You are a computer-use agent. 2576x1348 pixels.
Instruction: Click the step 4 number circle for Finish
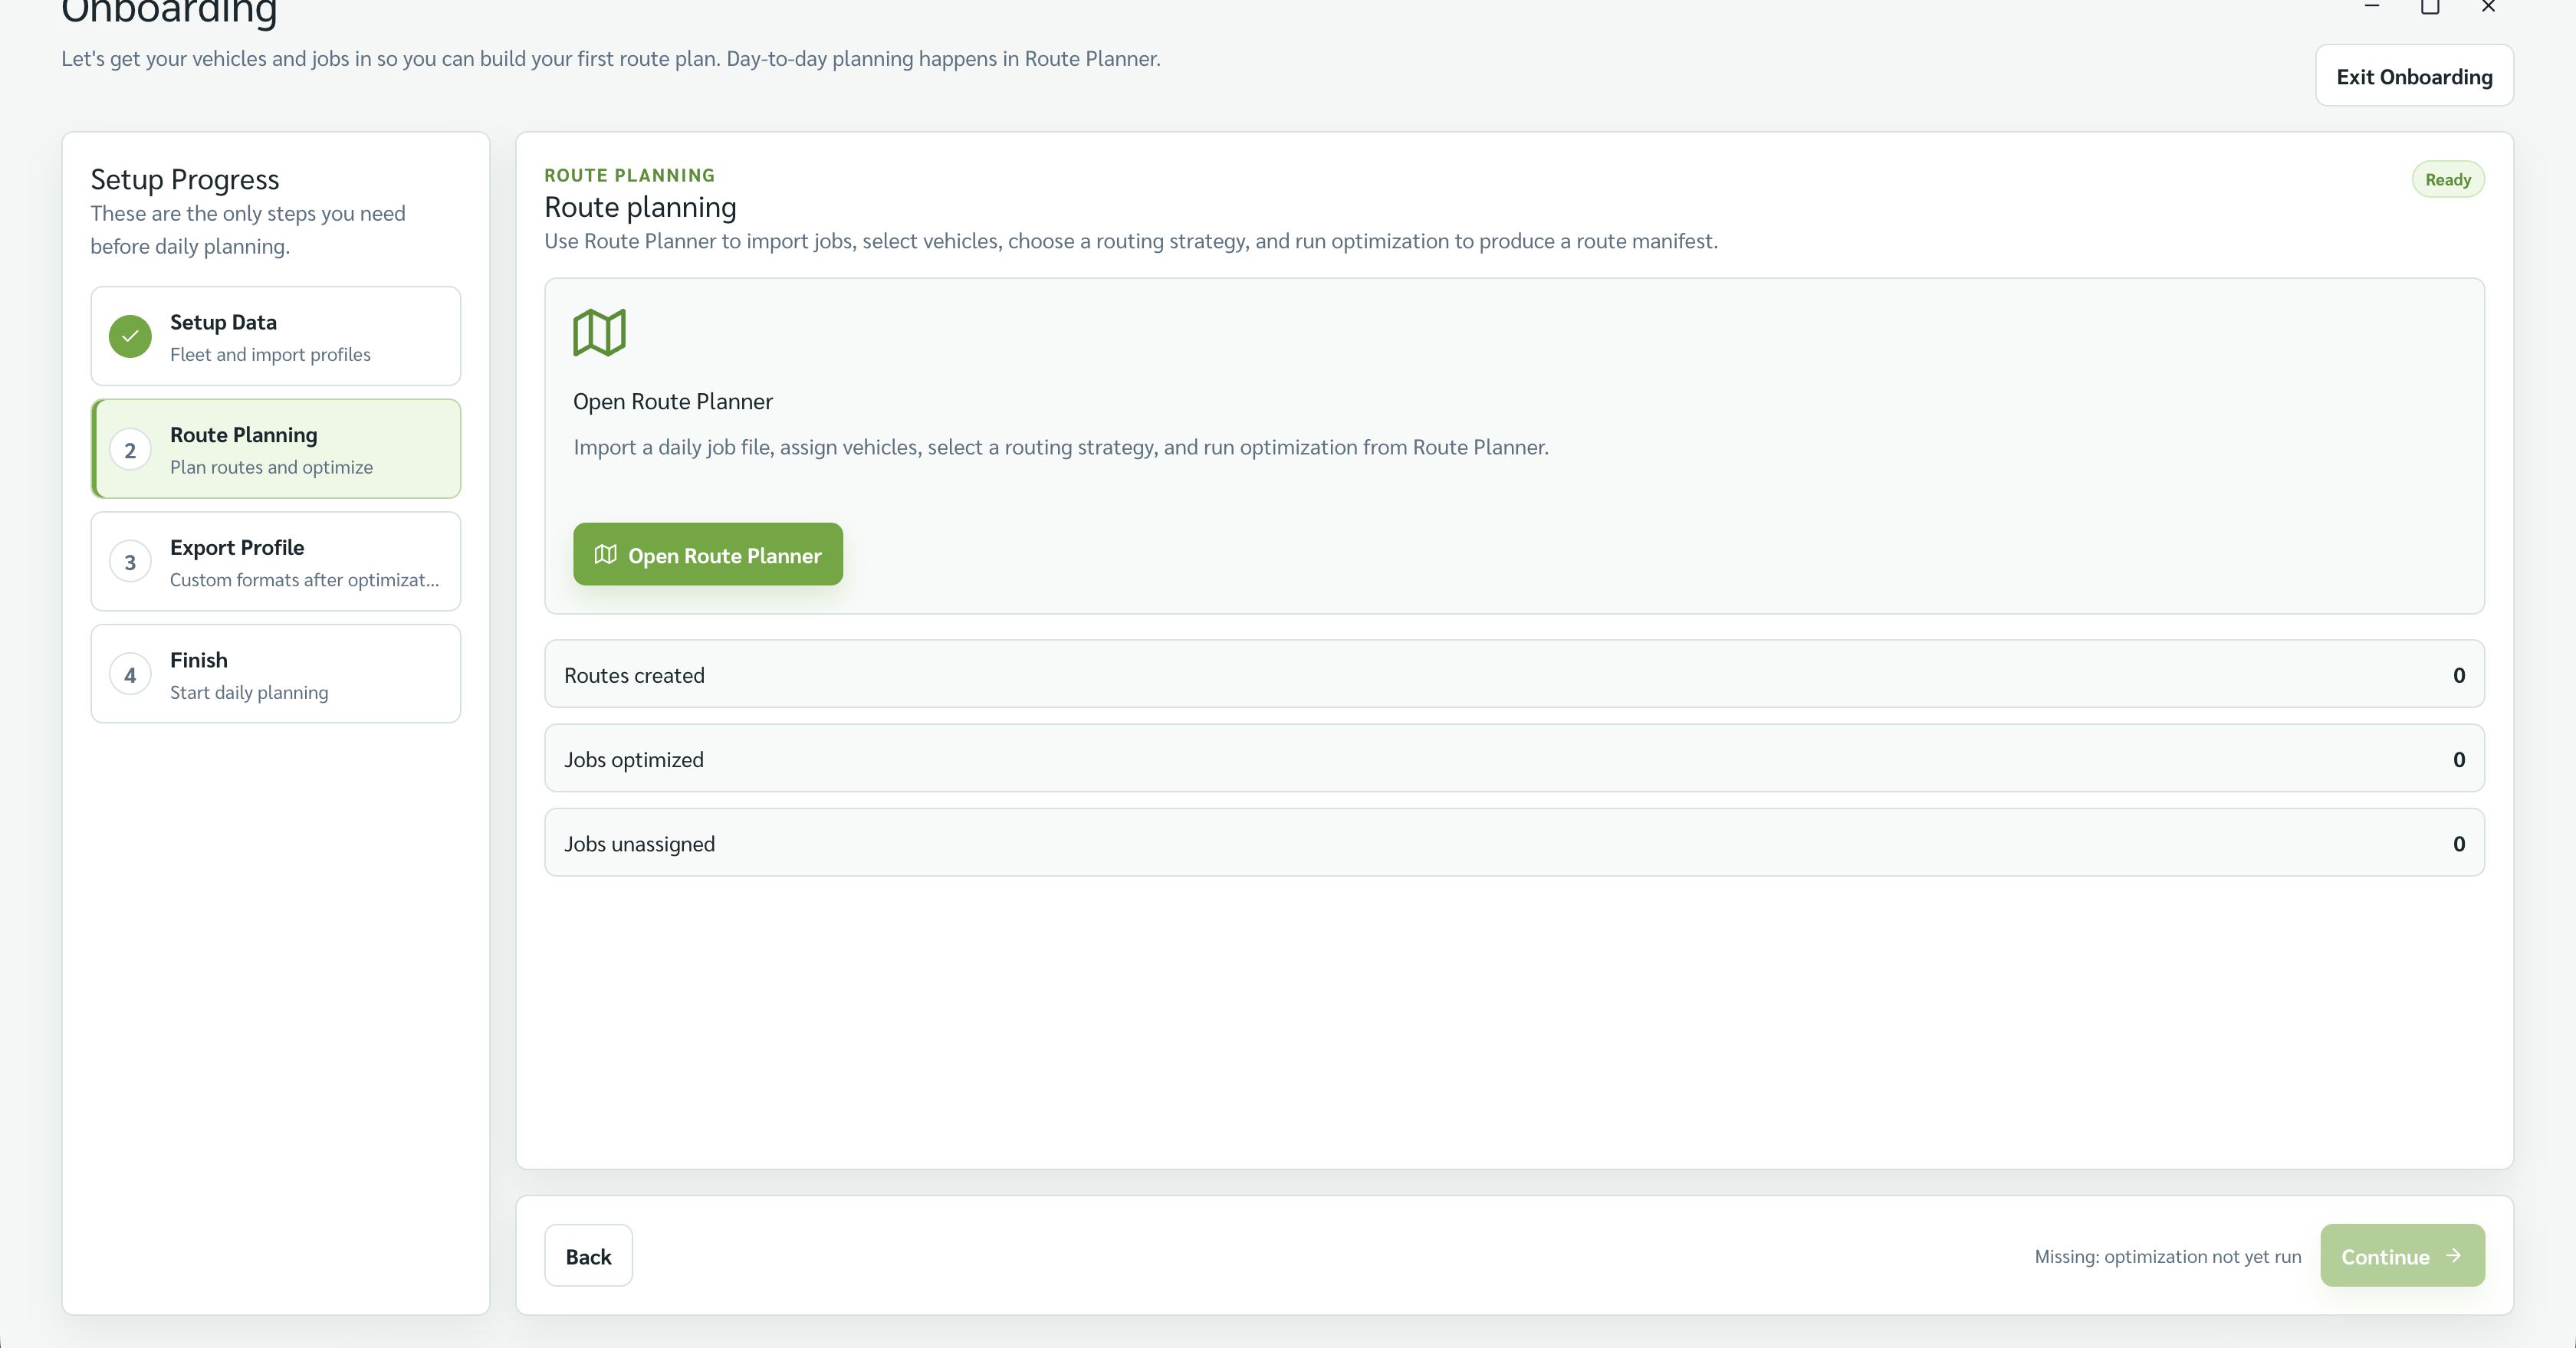click(x=130, y=675)
